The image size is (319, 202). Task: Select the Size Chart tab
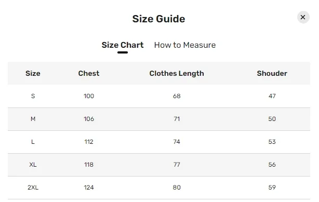tap(123, 45)
